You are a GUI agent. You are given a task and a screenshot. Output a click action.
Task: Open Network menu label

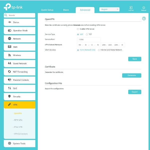click(x=17, y=39)
